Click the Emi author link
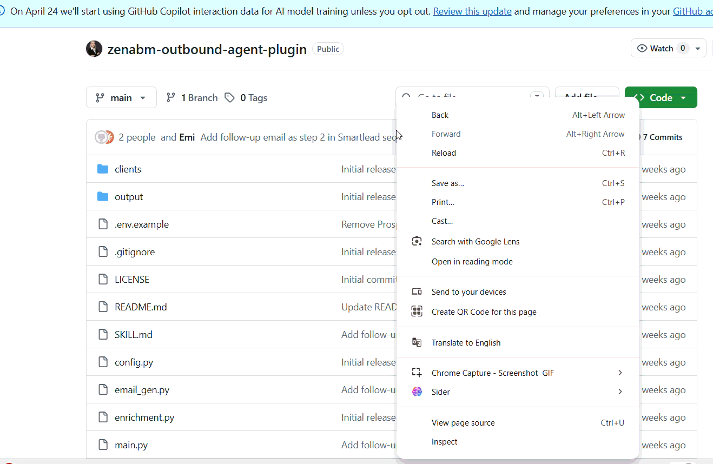 click(187, 137)
